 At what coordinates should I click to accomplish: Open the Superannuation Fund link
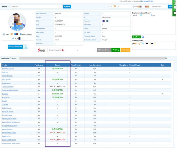[10, 90]
